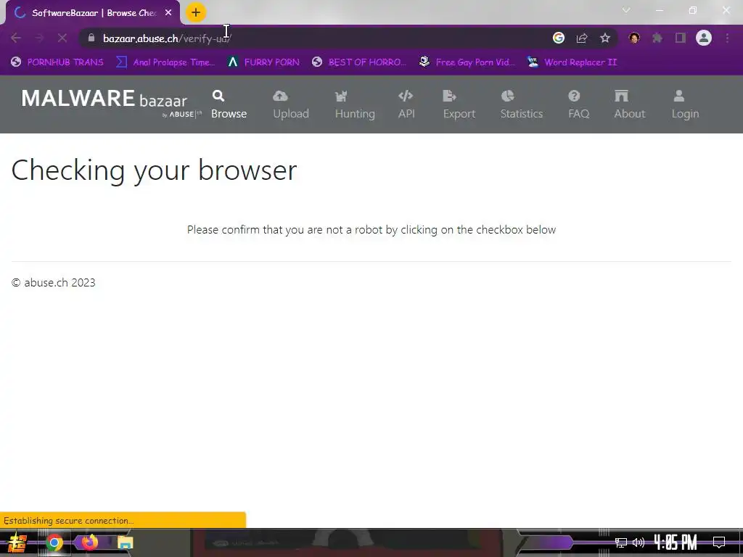Screen dimensions: 743x557
Task: Click Chrome icon in taskbar
Action: click(x=54, y=542)
